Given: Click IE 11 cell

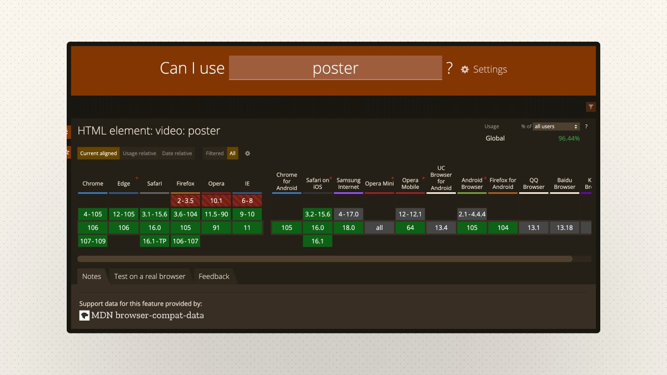Looking at the screenshot, I should coord(247,228).
